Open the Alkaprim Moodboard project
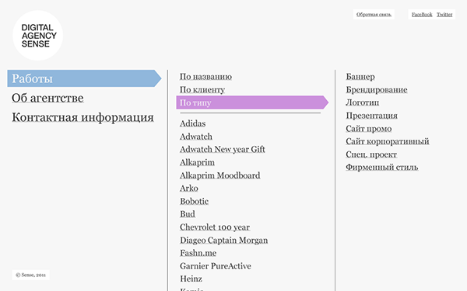 pos(220,175)
